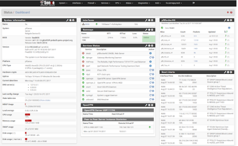Close the System Information widget
Image resolution: width=238 pixels, height=146 pixels.
click(73, 20)
